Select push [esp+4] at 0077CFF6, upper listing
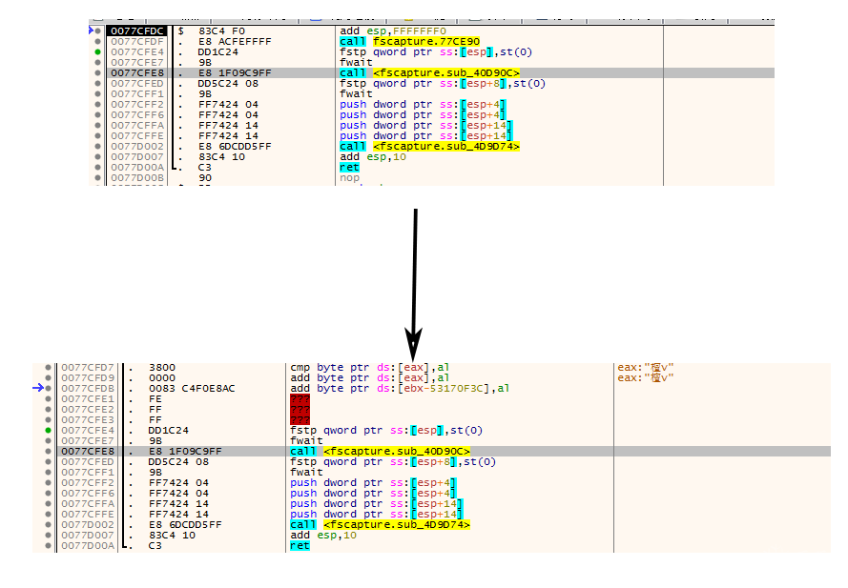The height and width of the screenshot is (588, 848). pyautogui.click(x=423, y=115)
